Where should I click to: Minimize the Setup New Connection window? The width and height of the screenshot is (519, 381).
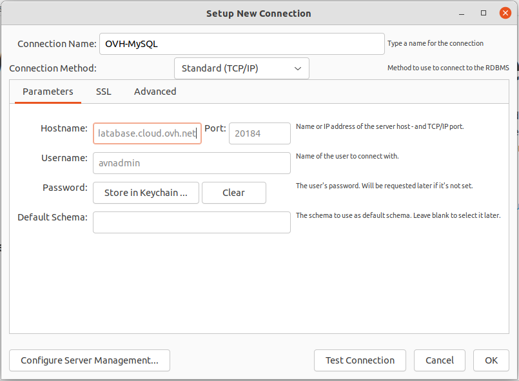pyautogui.click(x=462, y=13)
